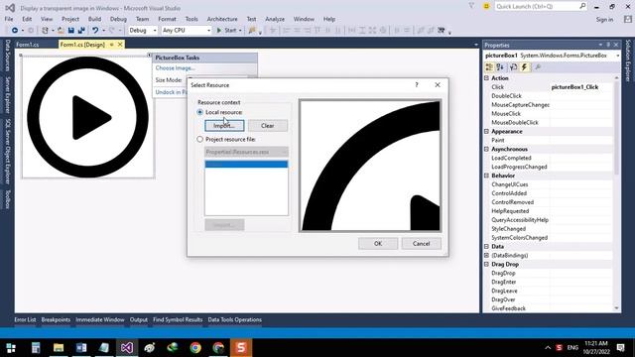The height and width of the screenshot is (357, 635).
Task: Click the Save All toolbar icon
Action: [x=81, y=31]
